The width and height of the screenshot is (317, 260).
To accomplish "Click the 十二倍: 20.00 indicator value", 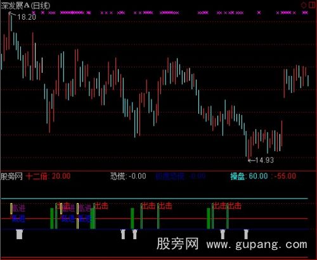I will point(48,176).
